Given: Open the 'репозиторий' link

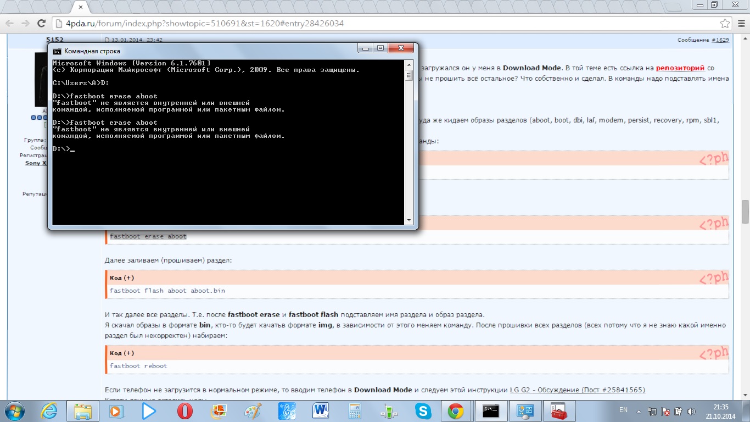Looking at the screenshot, I should [680, 68].
